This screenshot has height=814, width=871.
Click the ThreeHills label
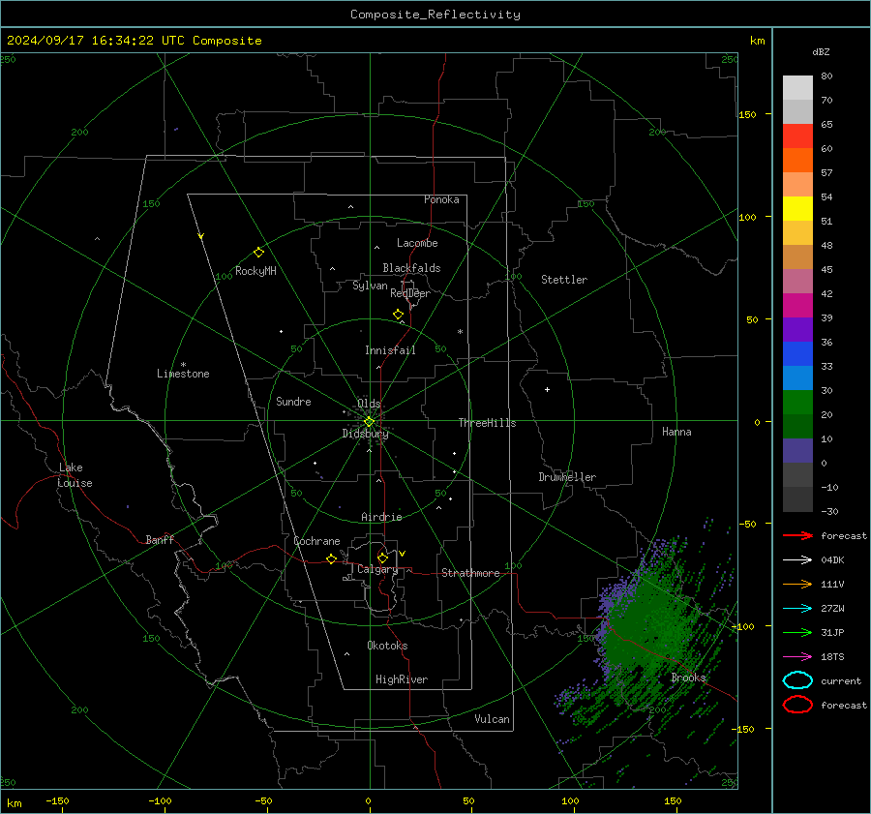pos(487,423)
